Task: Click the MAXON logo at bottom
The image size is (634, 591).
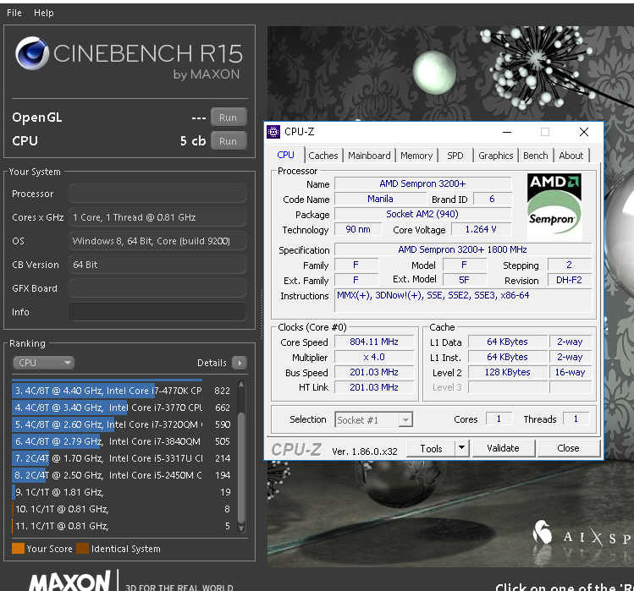Action: 69,582
